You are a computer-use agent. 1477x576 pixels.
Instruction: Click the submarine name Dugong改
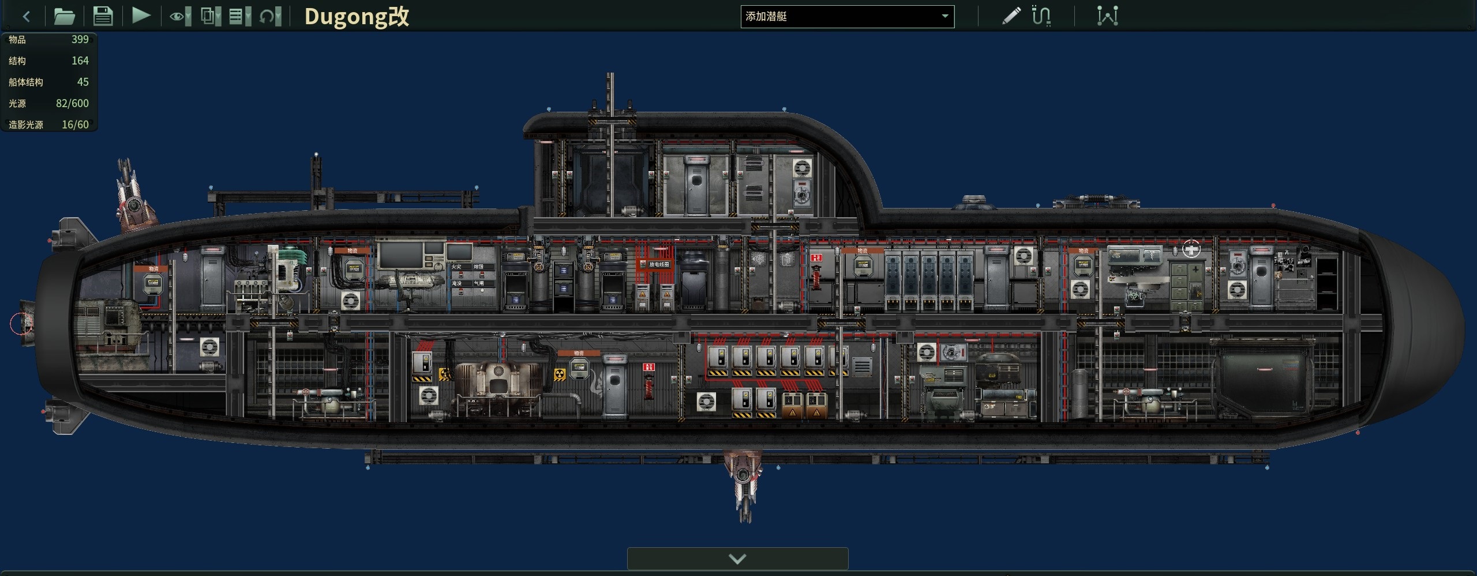357,16
